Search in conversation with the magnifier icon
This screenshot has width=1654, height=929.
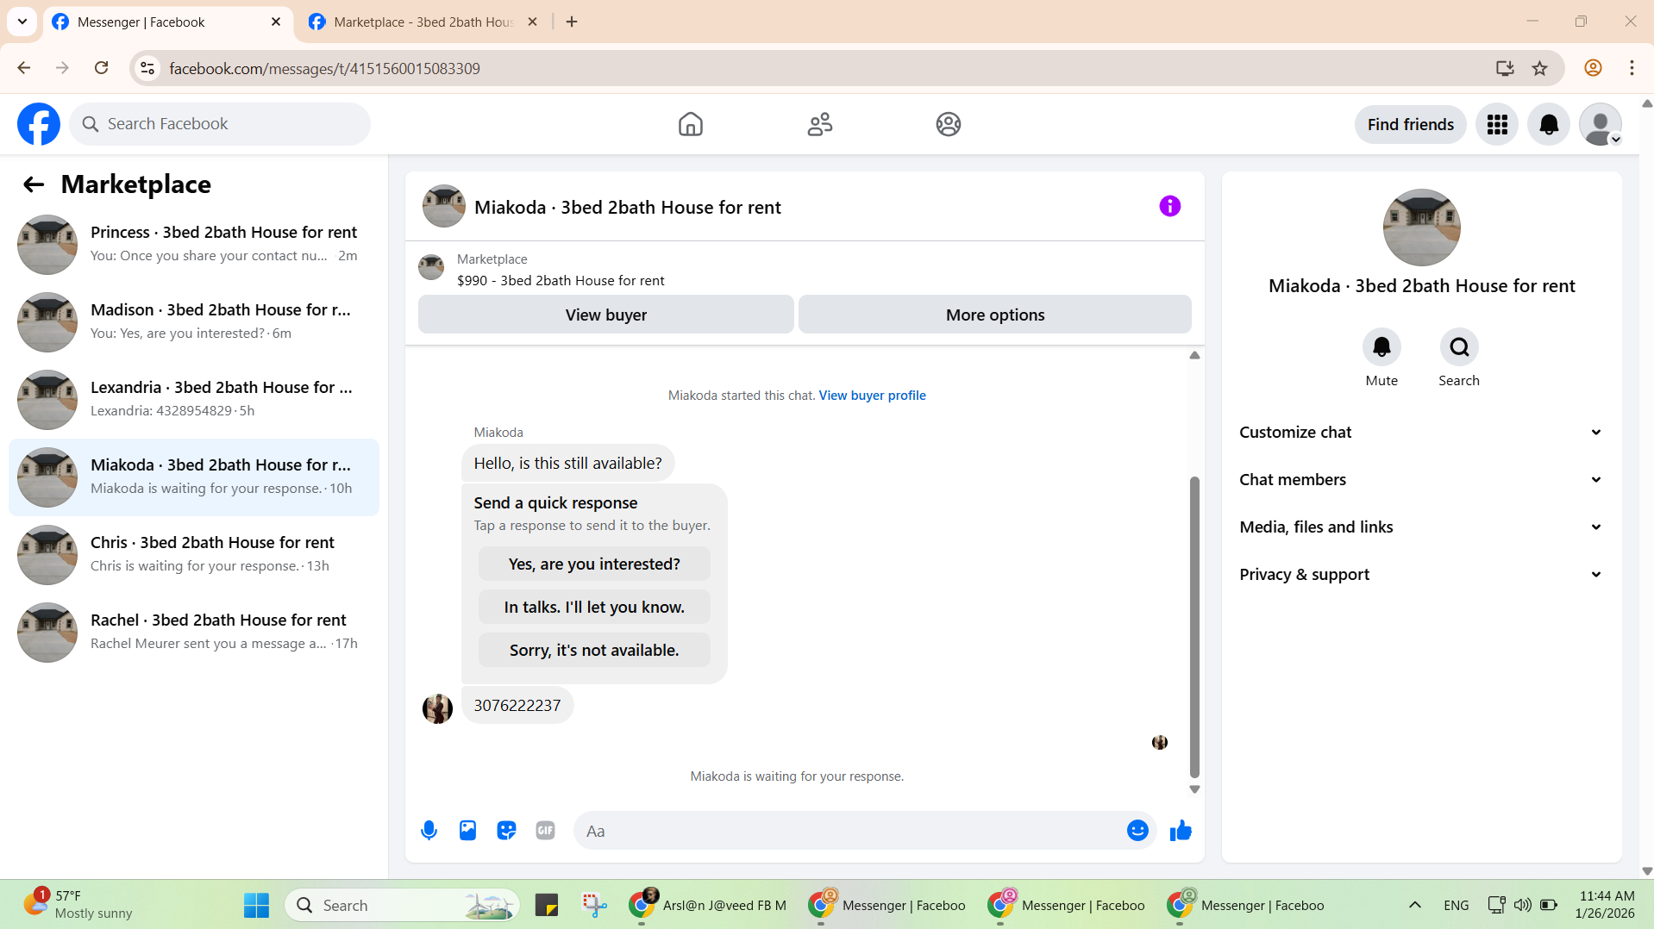pyautogui.click(x=1459, y=347)
